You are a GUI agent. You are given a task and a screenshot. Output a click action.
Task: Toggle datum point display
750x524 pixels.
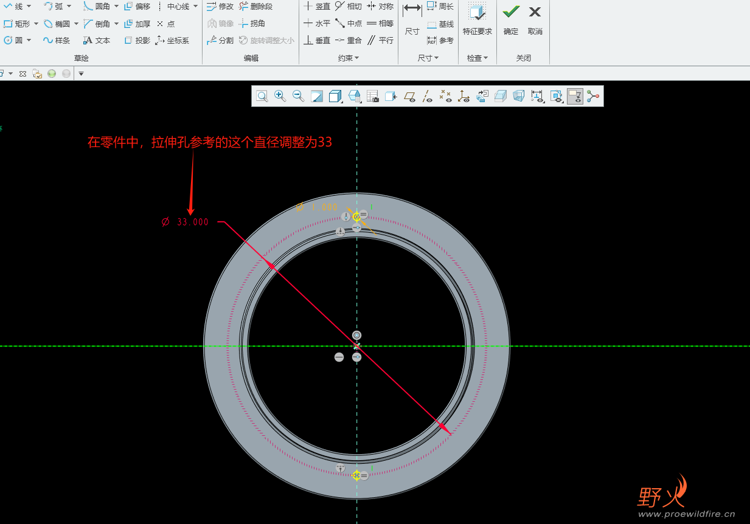click(x=445, y=96)
